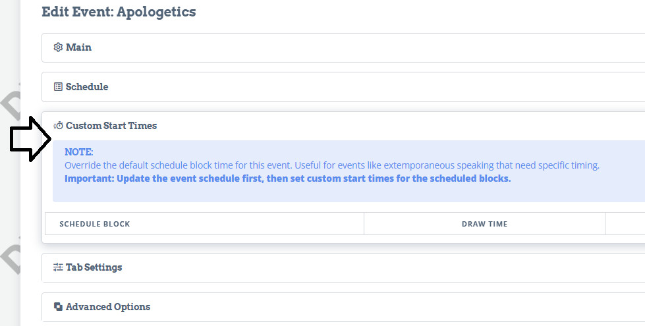This screenshot has height=326, width=645.
Task: Click the NOTE label in the info box
Action: 79,151
